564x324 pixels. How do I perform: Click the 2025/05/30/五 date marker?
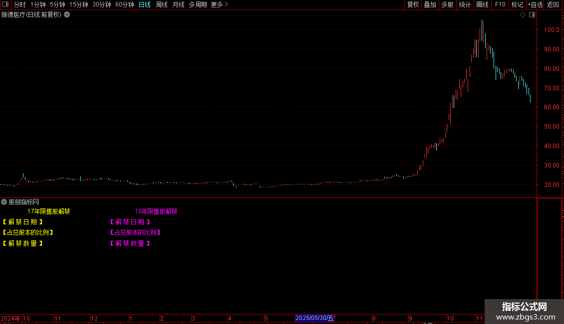pyautogui.click(x=315, y=318)
